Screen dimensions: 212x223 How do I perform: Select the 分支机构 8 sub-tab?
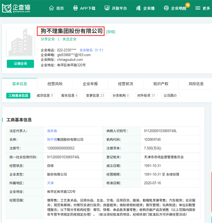click(x=121, y=95)
